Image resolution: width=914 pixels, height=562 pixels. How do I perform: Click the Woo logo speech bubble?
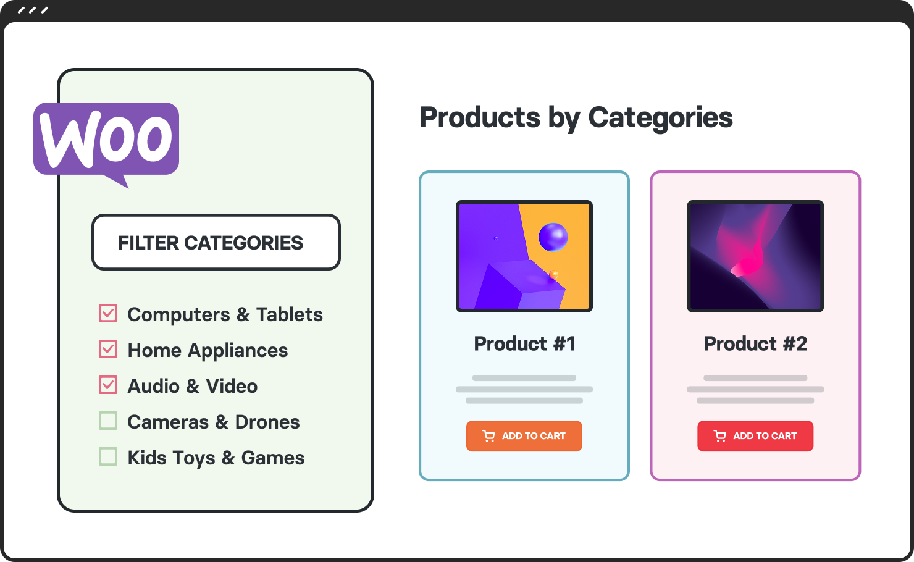click(x=106, y=140)
